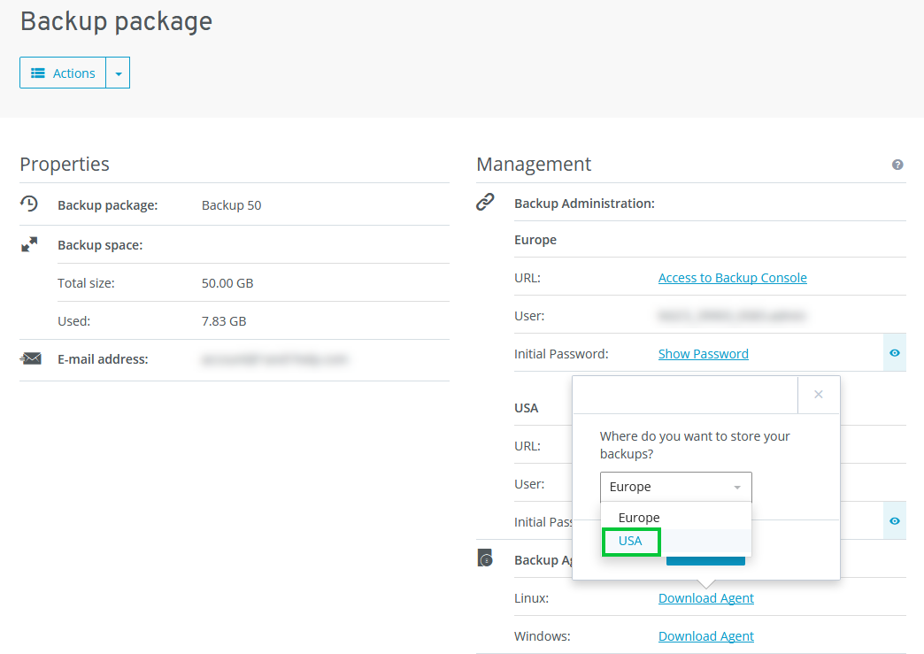Viewport: 924px width, 654px height.
Task: Click the Backup Administration chain link icon
Action: point(485,203)
